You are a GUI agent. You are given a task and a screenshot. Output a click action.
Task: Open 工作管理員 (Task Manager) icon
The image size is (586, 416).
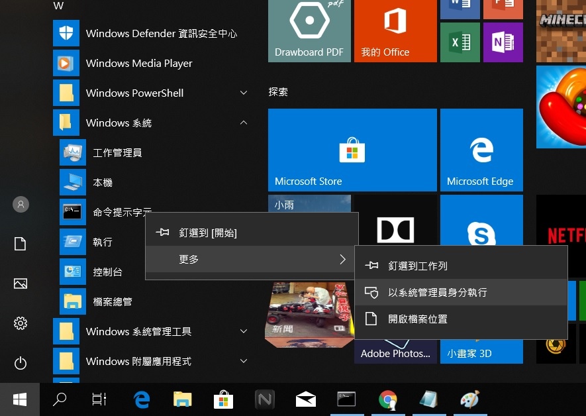[73, 152]
